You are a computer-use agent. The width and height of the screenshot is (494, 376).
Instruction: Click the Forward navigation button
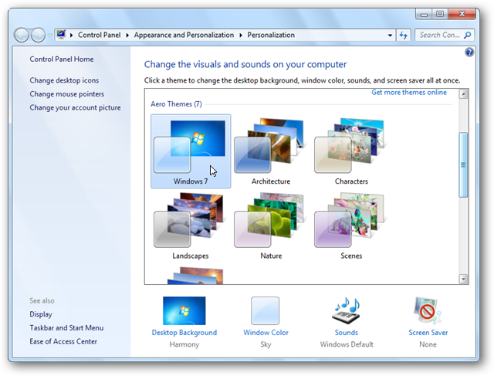point(38,35)
